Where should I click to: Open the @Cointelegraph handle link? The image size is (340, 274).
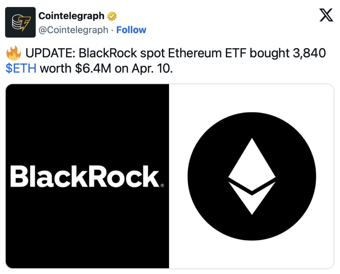pyautogui.click(x=73, y=30)
